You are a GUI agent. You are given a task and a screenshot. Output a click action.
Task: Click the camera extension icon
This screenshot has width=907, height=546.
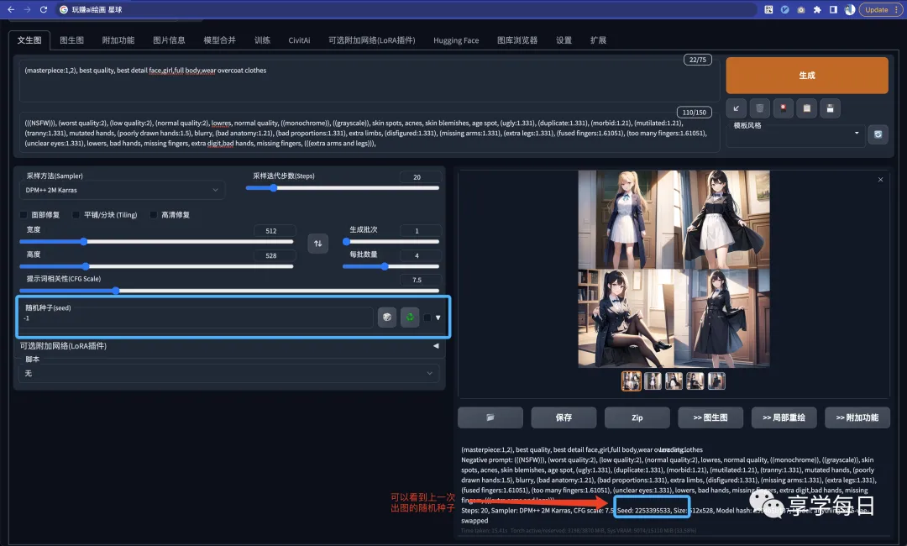pyautogui.click(x=800, y=10)
